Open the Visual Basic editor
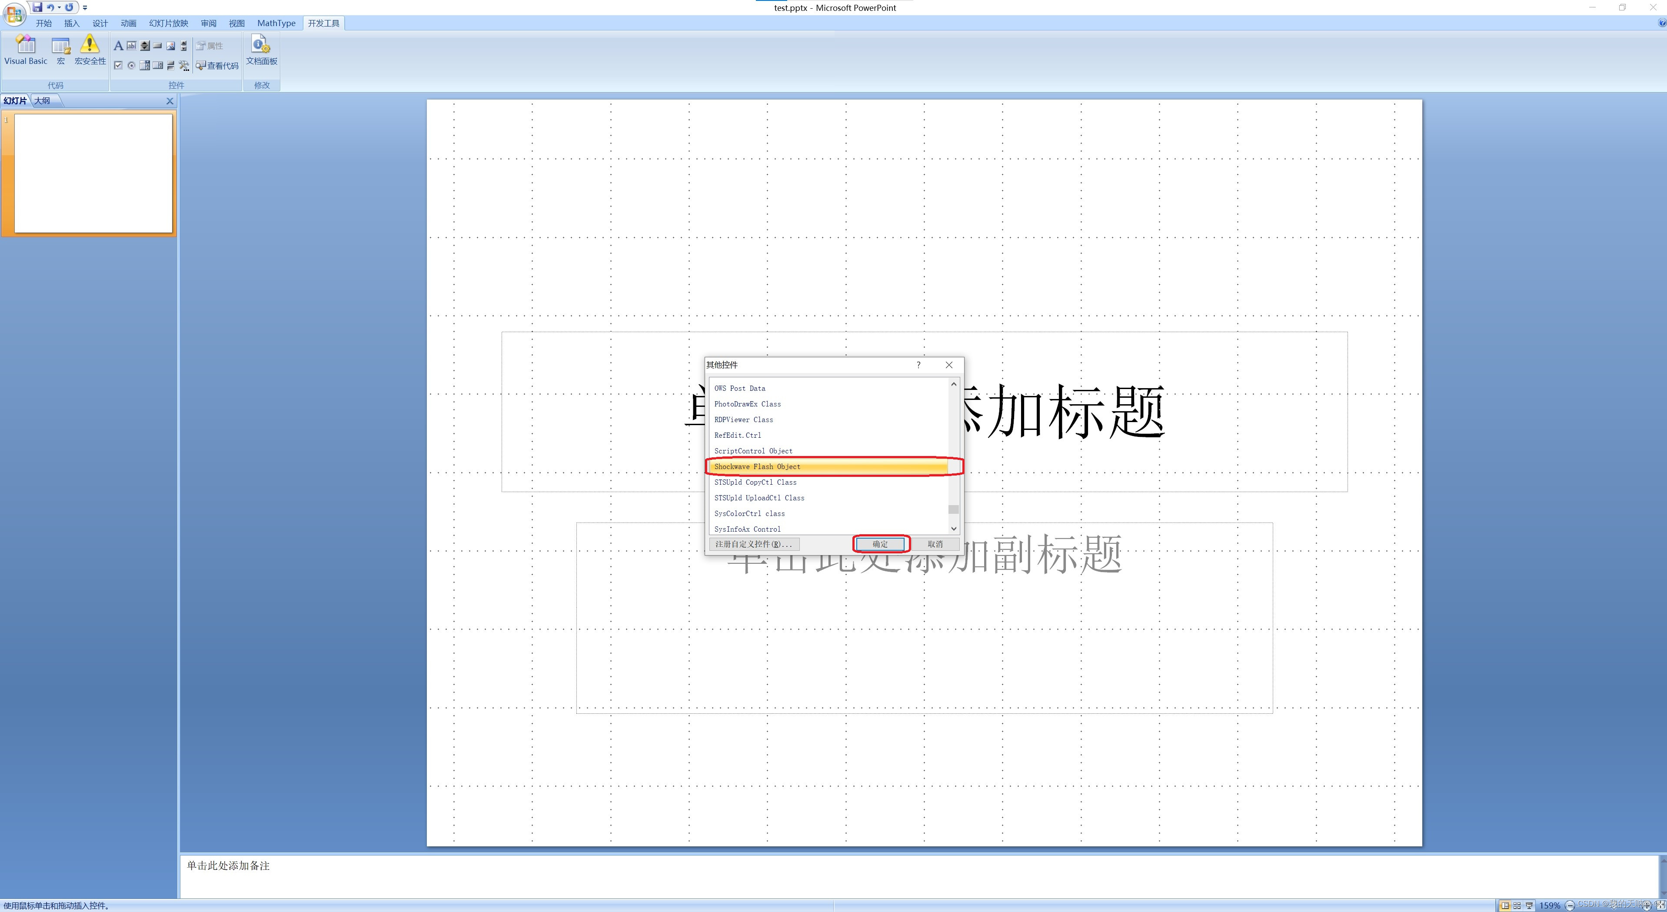 click(25, 50)
